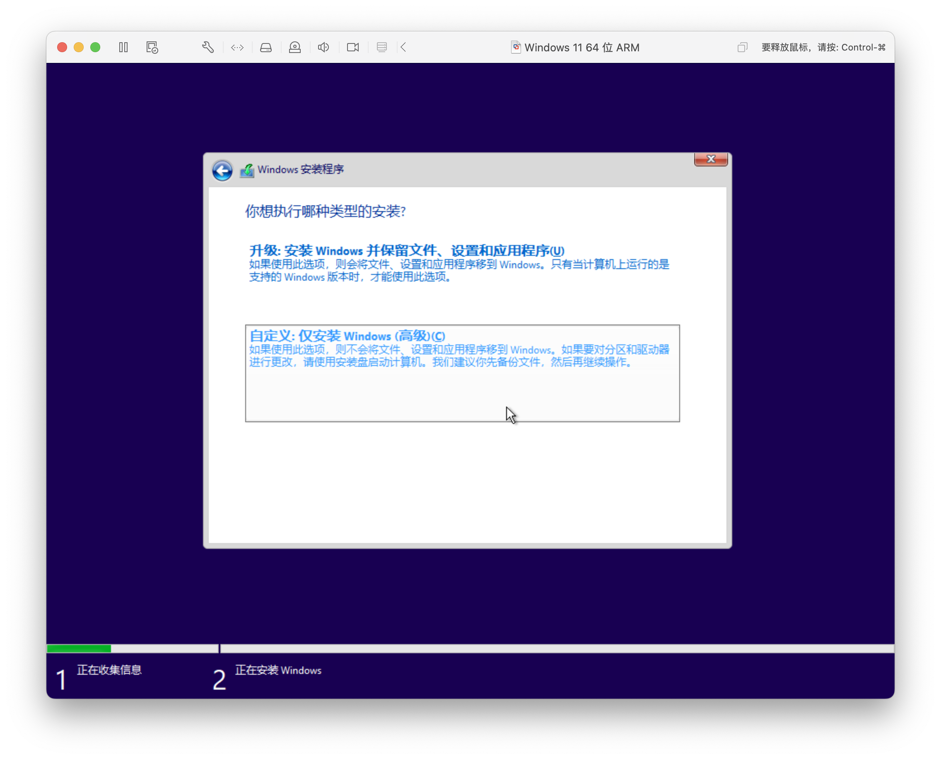Collapse the toolbar devices chevron

(403, 47)
